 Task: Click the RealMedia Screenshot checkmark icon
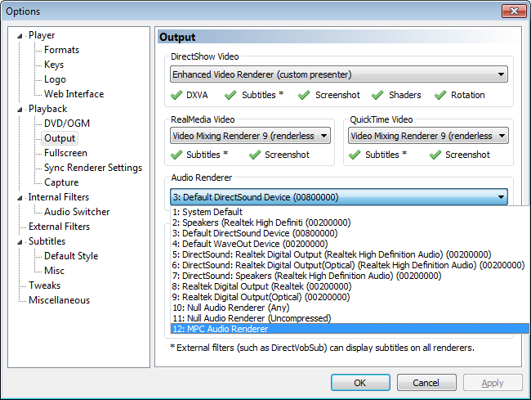[x=255, y=155]
